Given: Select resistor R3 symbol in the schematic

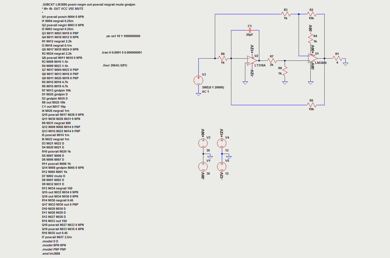Looking at the screenshot, I should tap(286, 14).
